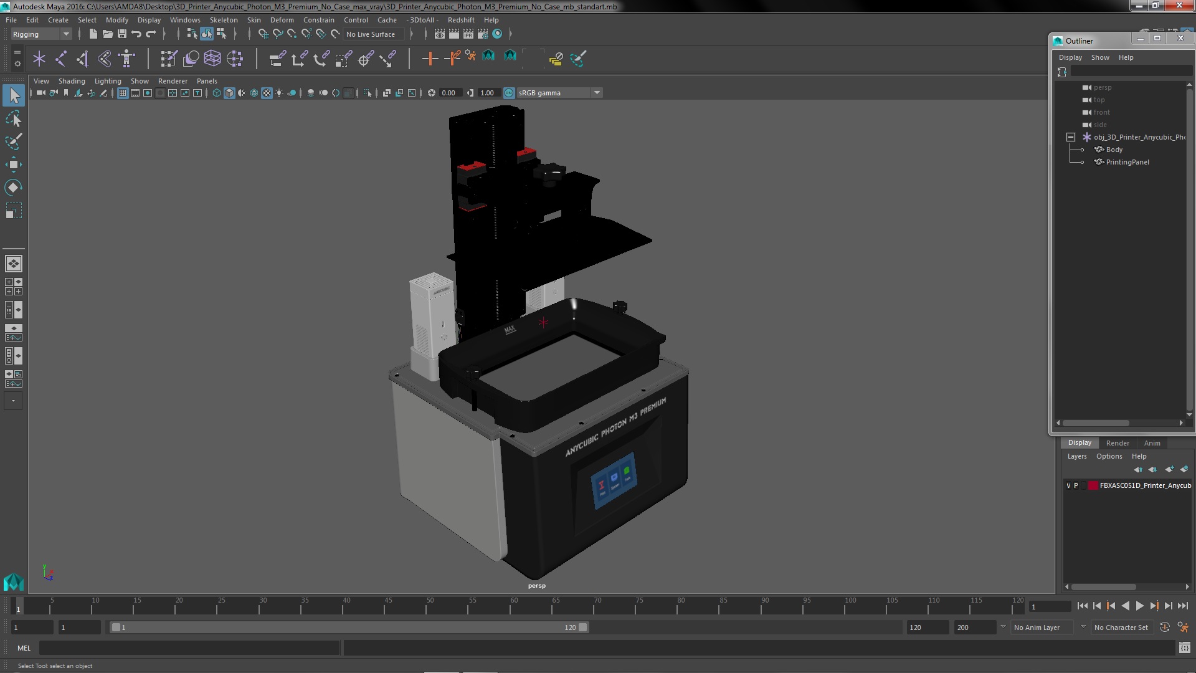Click the Create Cluster shelf icon
The image size is (1196, 673).
(235, 59)
